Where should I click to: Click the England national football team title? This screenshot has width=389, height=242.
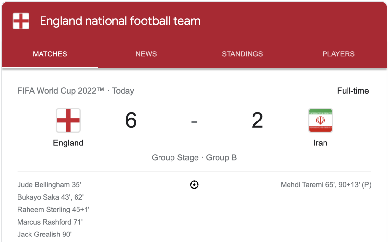[x=120, y=21]
